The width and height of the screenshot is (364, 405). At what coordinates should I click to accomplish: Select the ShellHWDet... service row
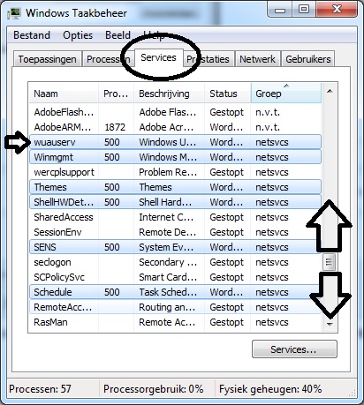175,202
